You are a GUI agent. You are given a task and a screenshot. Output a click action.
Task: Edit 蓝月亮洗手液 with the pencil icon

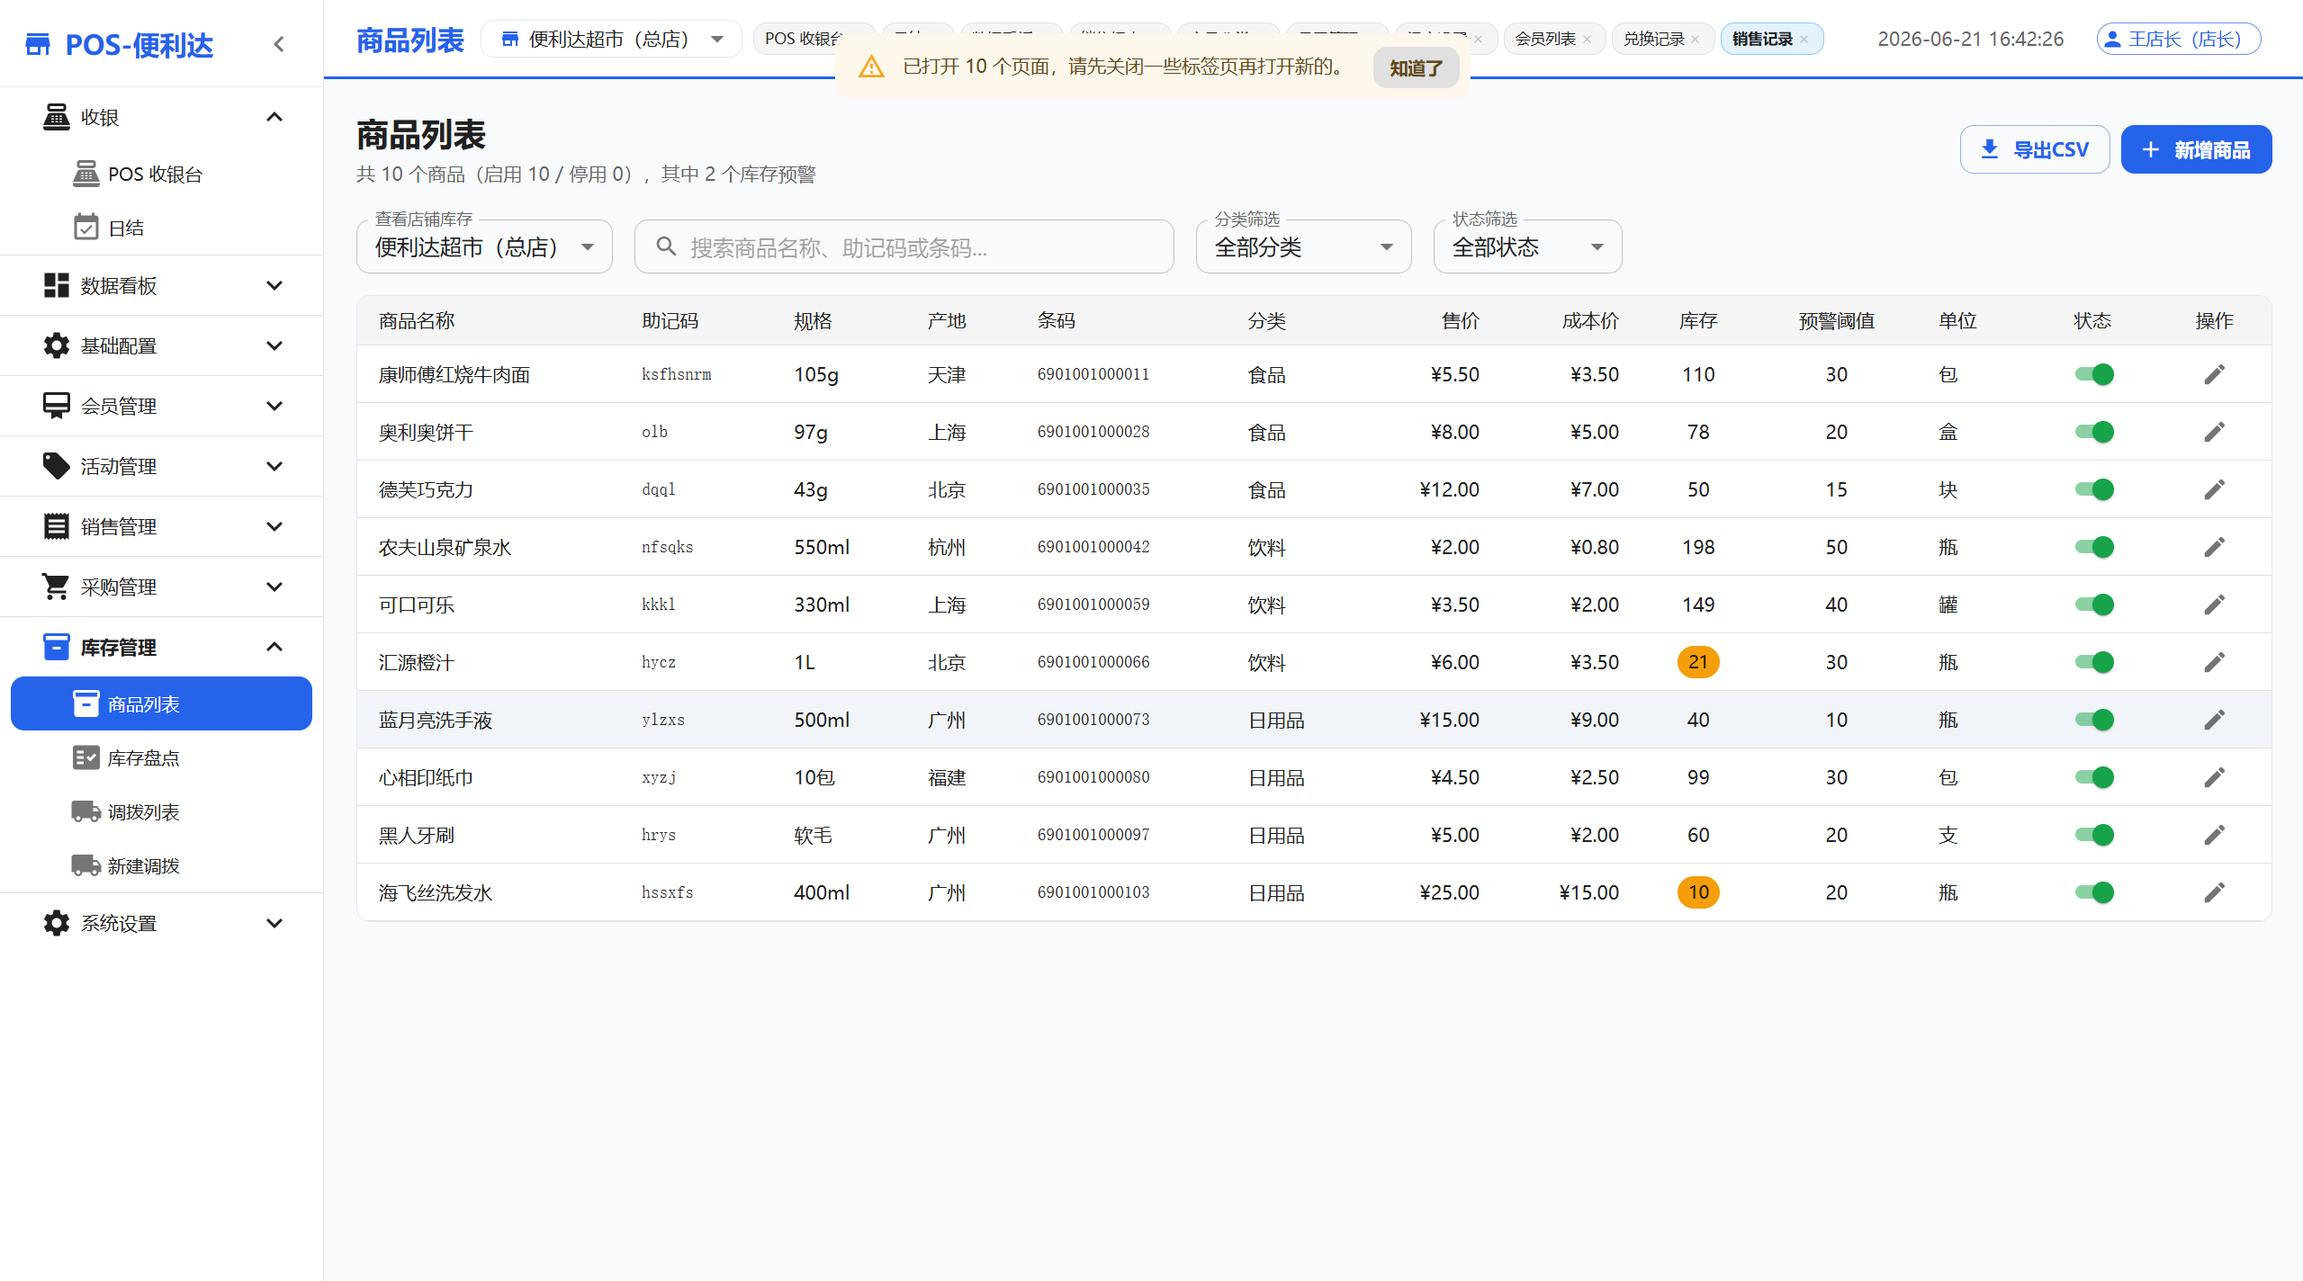(2215, 720)
